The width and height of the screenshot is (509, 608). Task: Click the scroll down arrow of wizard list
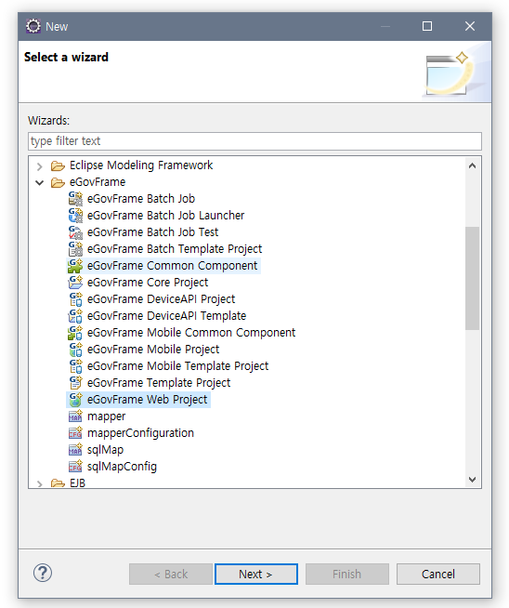tap(472, 480)
